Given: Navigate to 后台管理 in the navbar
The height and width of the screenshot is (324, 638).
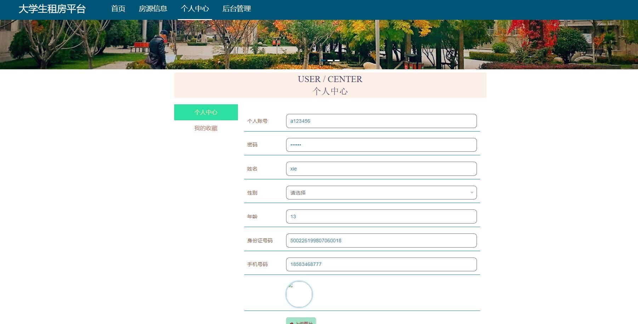Looking at the screenshot, I should pyautogui.click(x=237, y=8).
